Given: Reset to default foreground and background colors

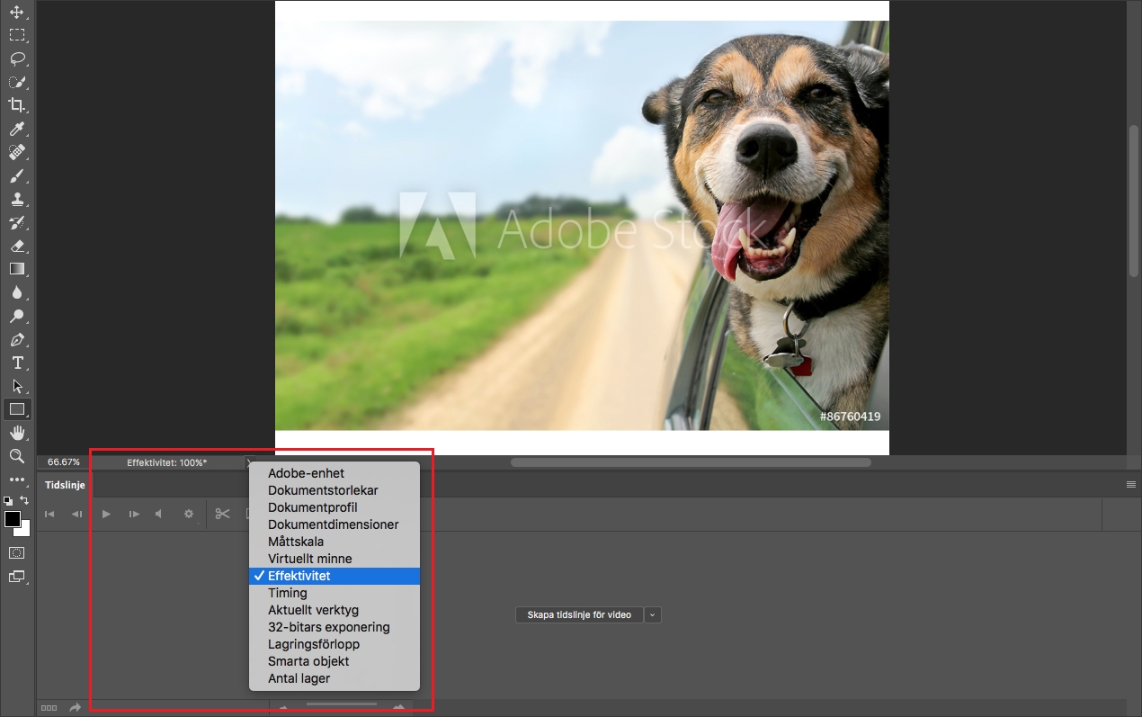Looking at the screenshot, I should 8,500.
